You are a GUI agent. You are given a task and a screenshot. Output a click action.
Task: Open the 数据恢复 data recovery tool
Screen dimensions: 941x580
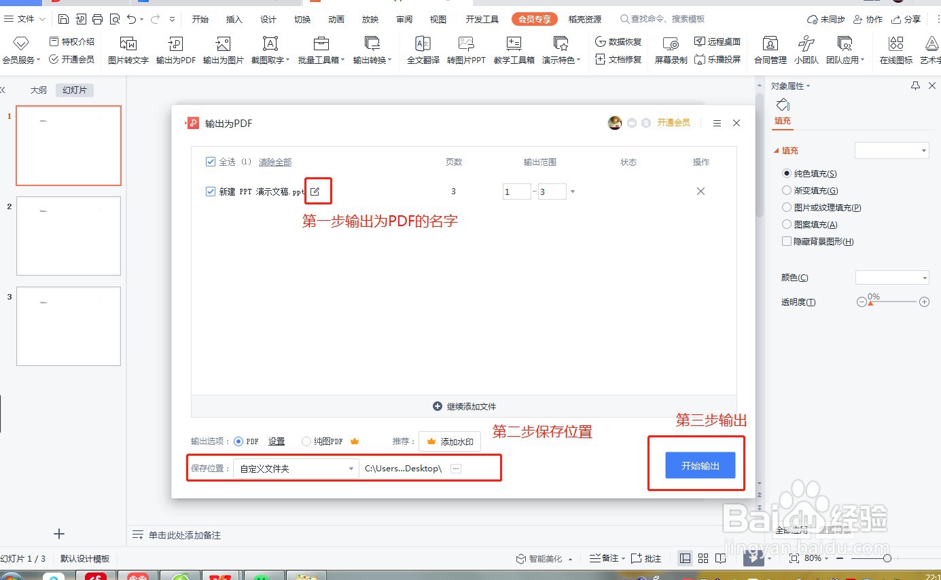tap(617, 41)
